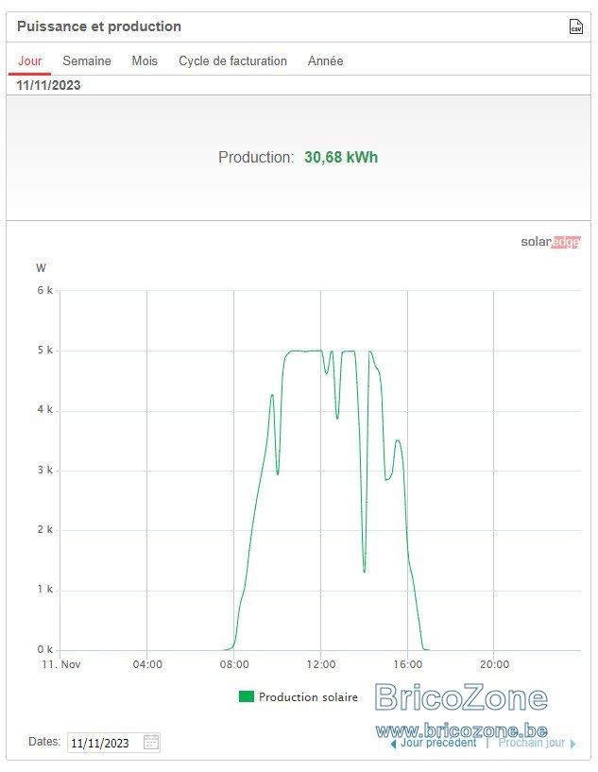Toggle the Production solaire legend label
This screenshot has height=772, width=598.
(308, 697)
